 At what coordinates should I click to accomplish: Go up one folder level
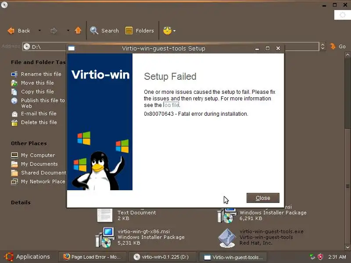[x=78, y=30]
